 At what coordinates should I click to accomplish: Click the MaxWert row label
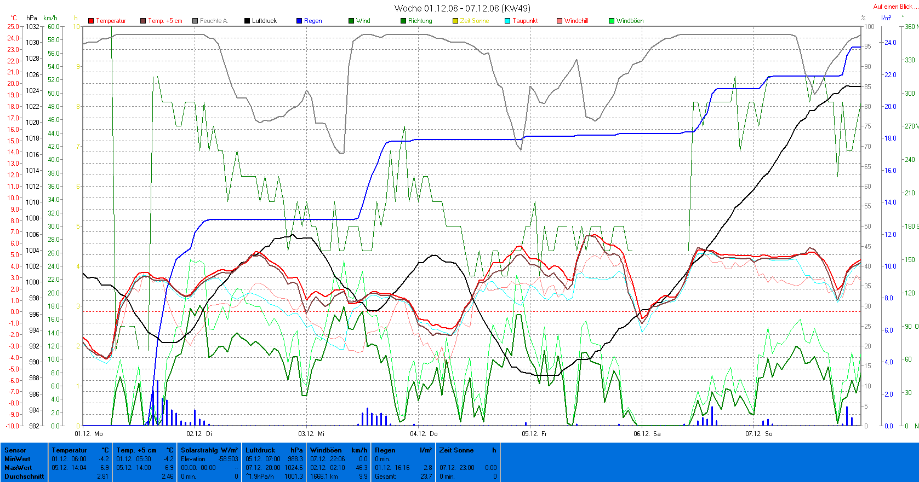[18, 468]
